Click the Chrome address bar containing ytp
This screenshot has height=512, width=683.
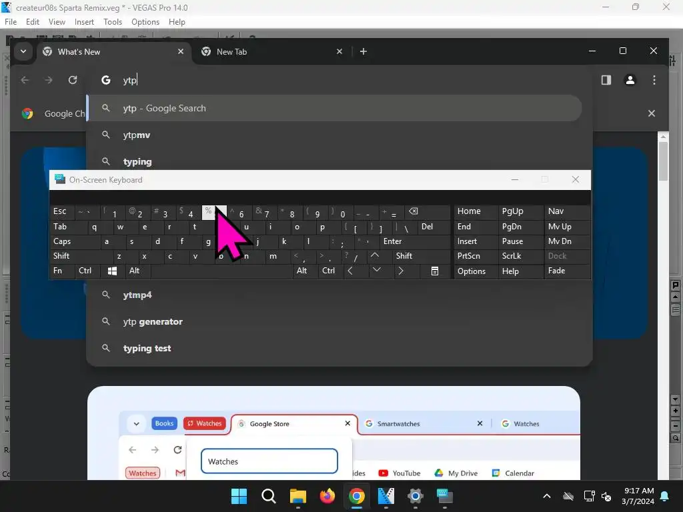click(339, 80)
